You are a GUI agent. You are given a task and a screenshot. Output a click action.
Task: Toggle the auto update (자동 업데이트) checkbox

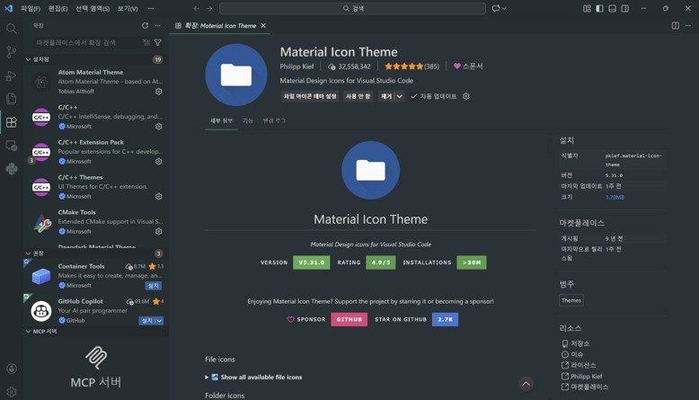[x=414, y=96]
